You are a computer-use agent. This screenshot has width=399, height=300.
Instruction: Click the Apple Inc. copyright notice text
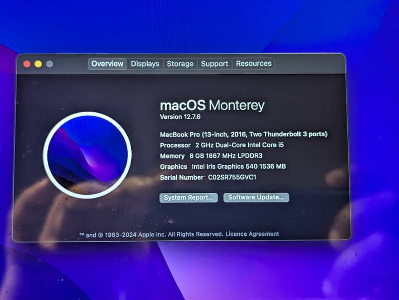click(x=151, y=234)
